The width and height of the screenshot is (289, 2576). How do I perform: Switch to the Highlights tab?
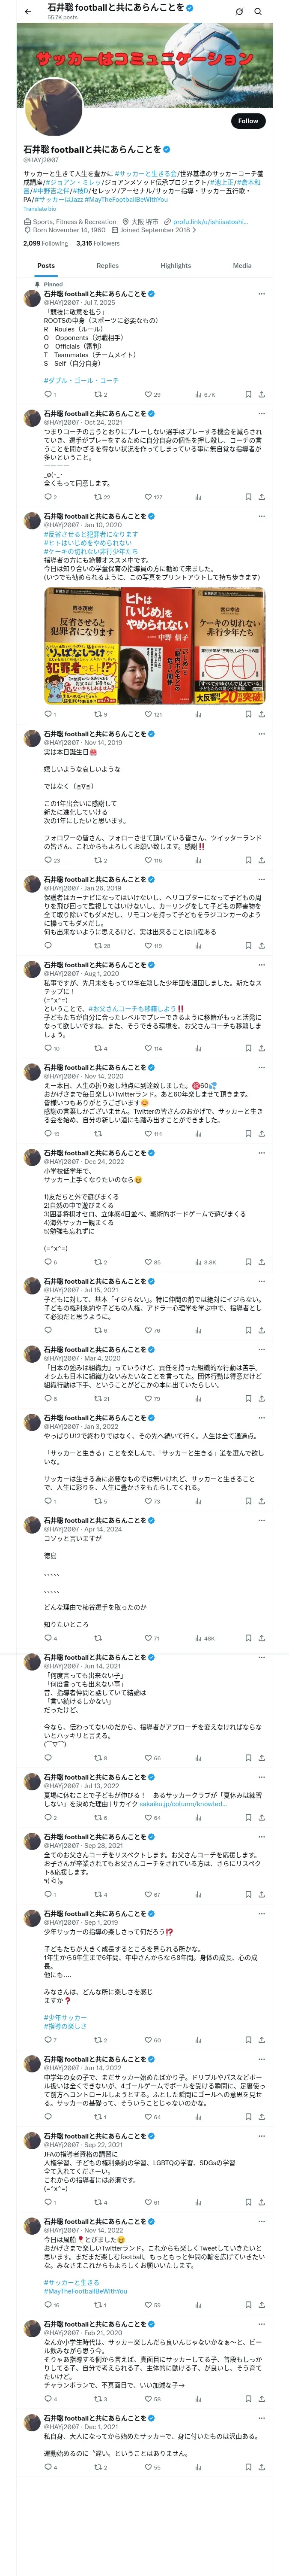point(176,266)
